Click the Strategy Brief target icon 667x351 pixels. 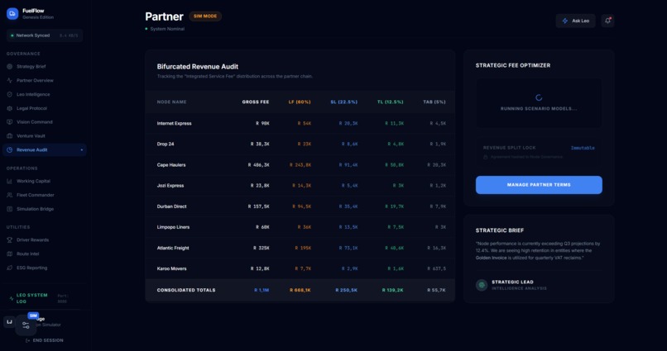tap(9, 67)
